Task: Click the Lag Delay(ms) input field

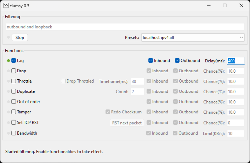Action: tap(235, 61)
